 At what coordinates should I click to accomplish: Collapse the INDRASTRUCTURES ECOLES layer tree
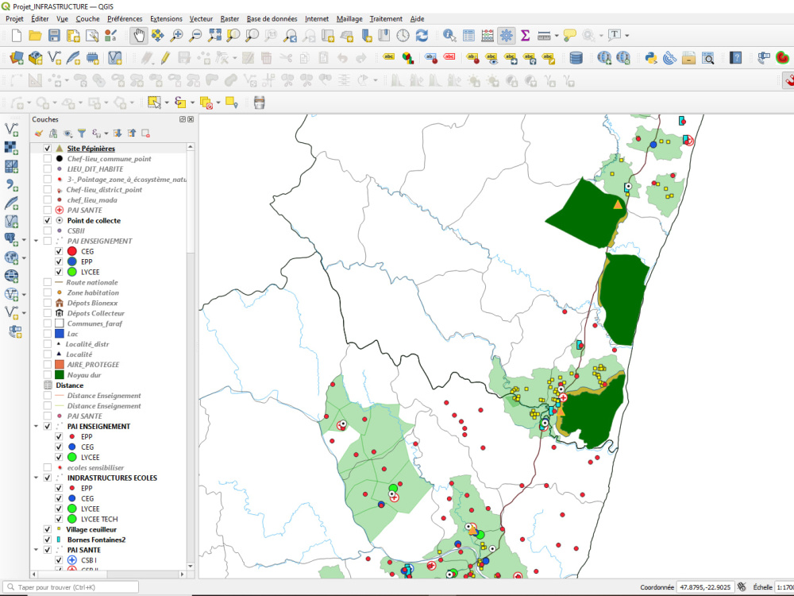coord(36,478)
